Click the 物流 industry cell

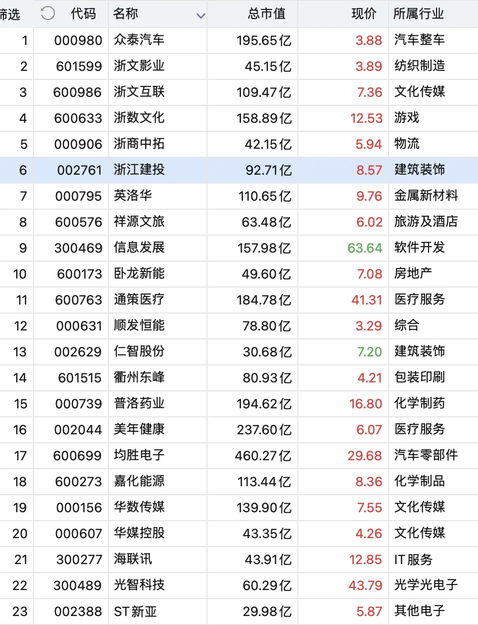click(x=407, y=144)
